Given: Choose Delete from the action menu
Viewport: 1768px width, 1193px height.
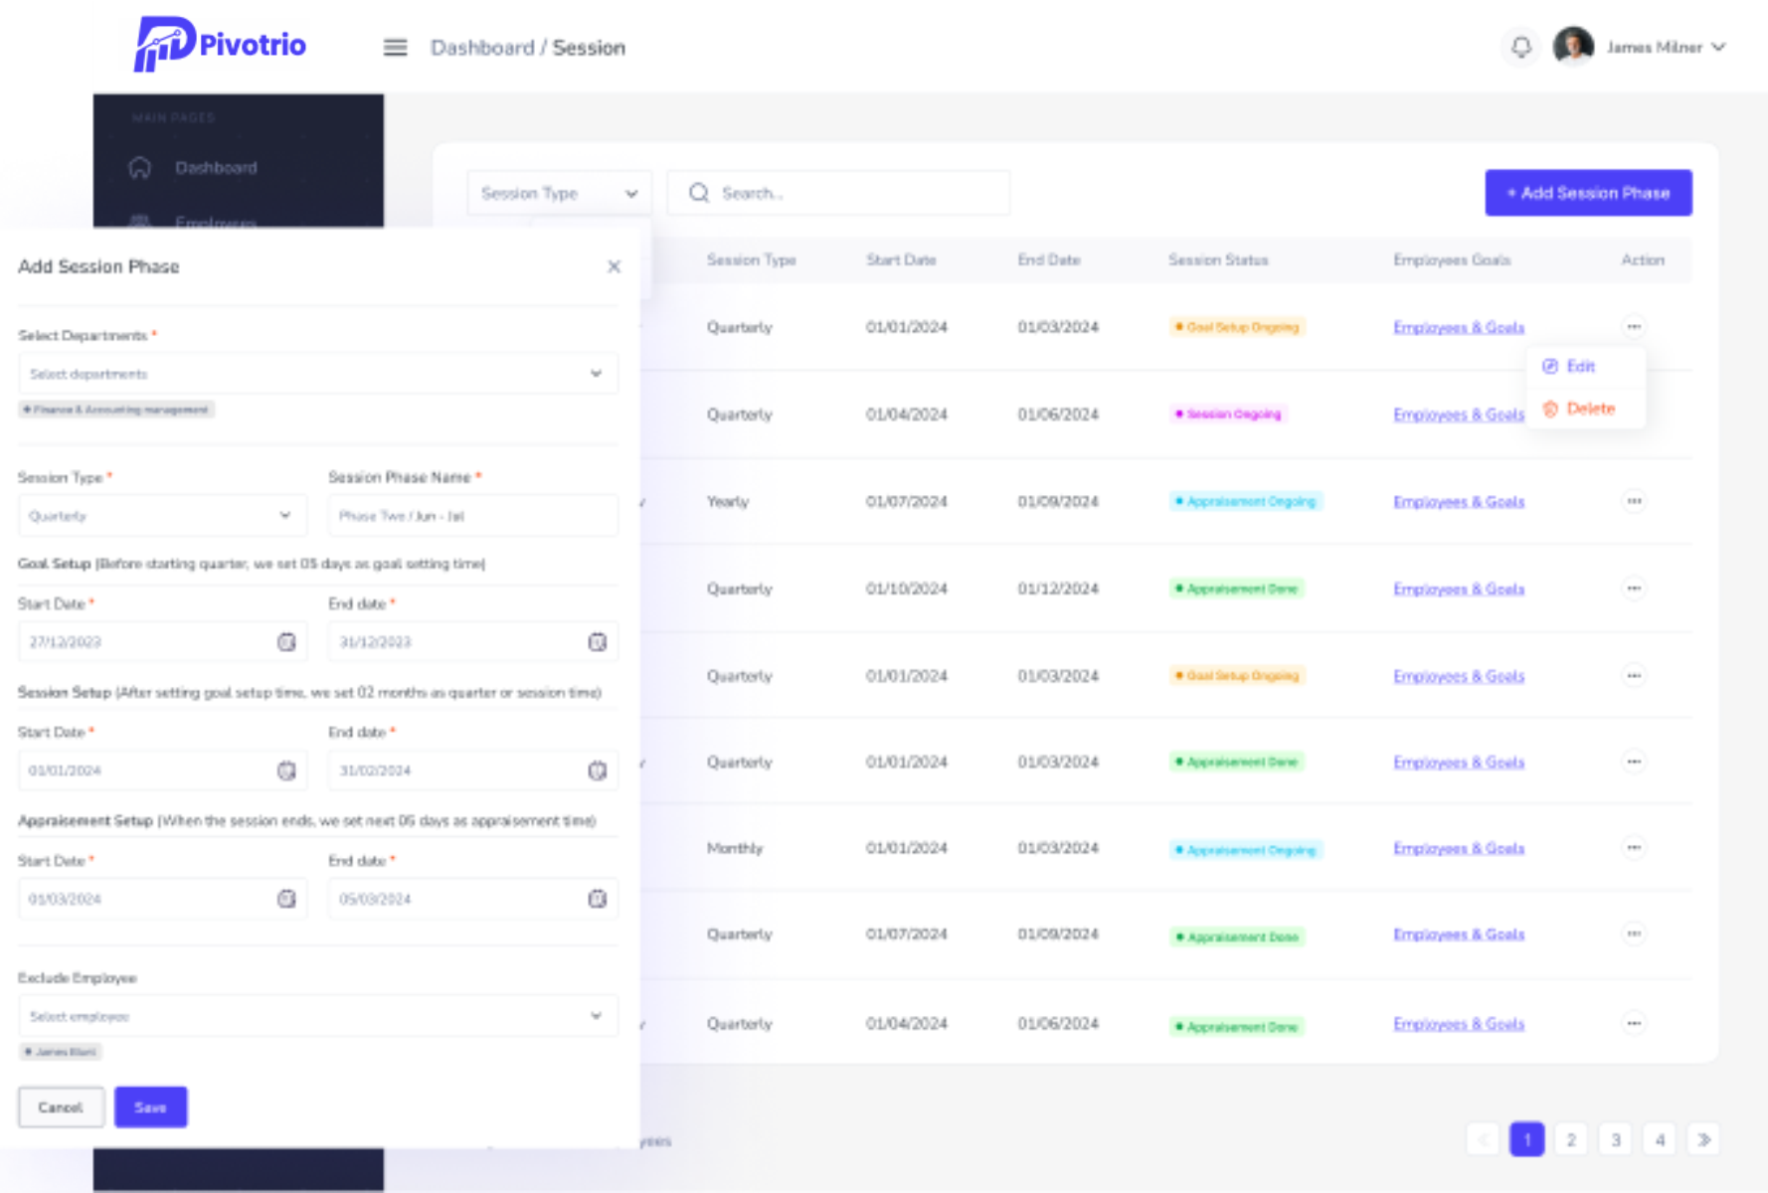Looking at the screenshot, I should [1589, 409].
